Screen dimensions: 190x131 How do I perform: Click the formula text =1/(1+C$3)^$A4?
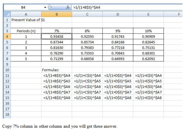pyautogui.click(x=87, y=75)
